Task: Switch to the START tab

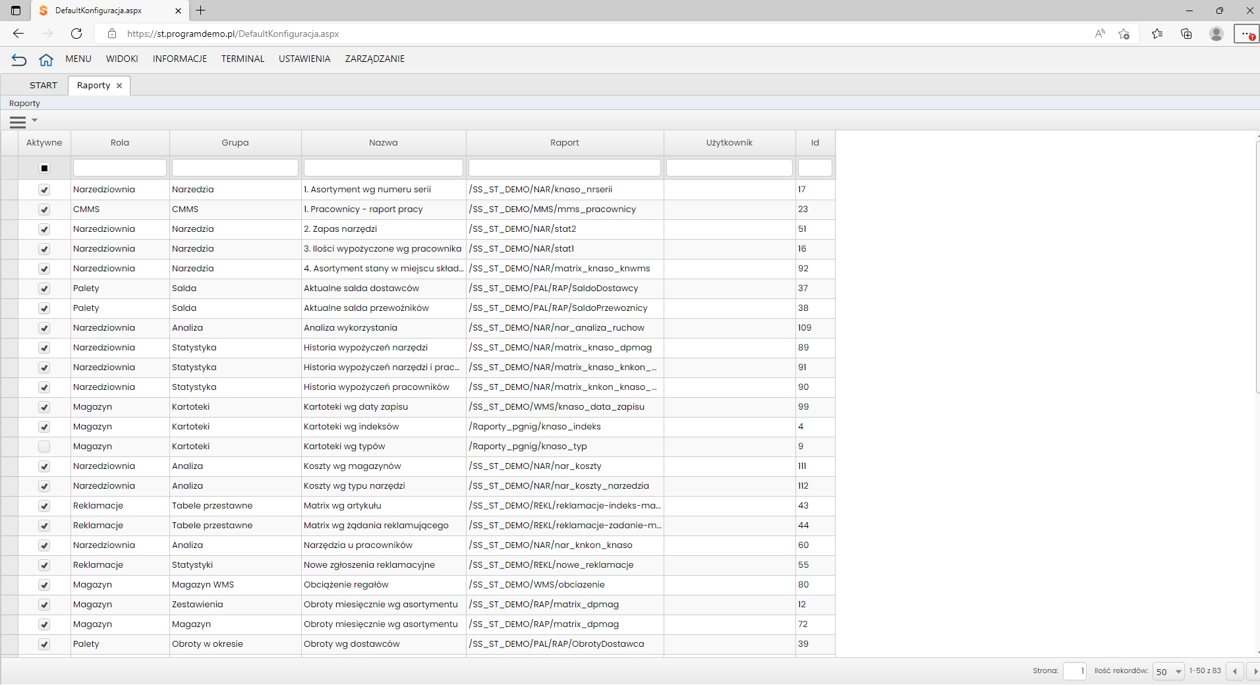Action: tap(43, 86)
